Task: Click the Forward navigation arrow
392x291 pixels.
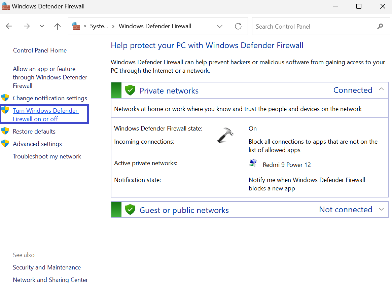Action: [27, 26]
